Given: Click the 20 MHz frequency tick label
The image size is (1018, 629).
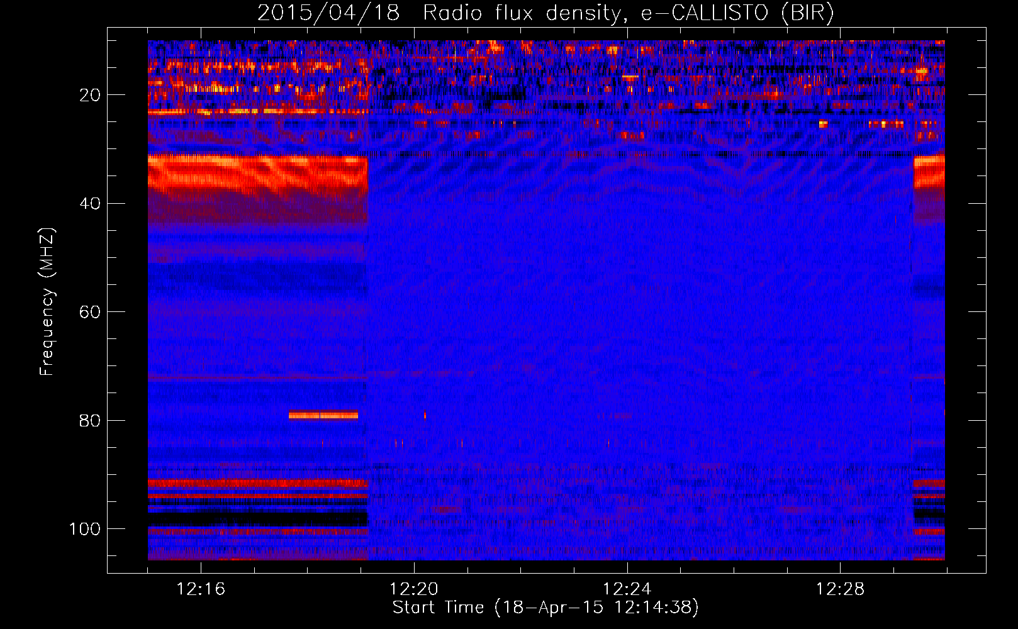Looking at the screenshot, I should [90, 95].
